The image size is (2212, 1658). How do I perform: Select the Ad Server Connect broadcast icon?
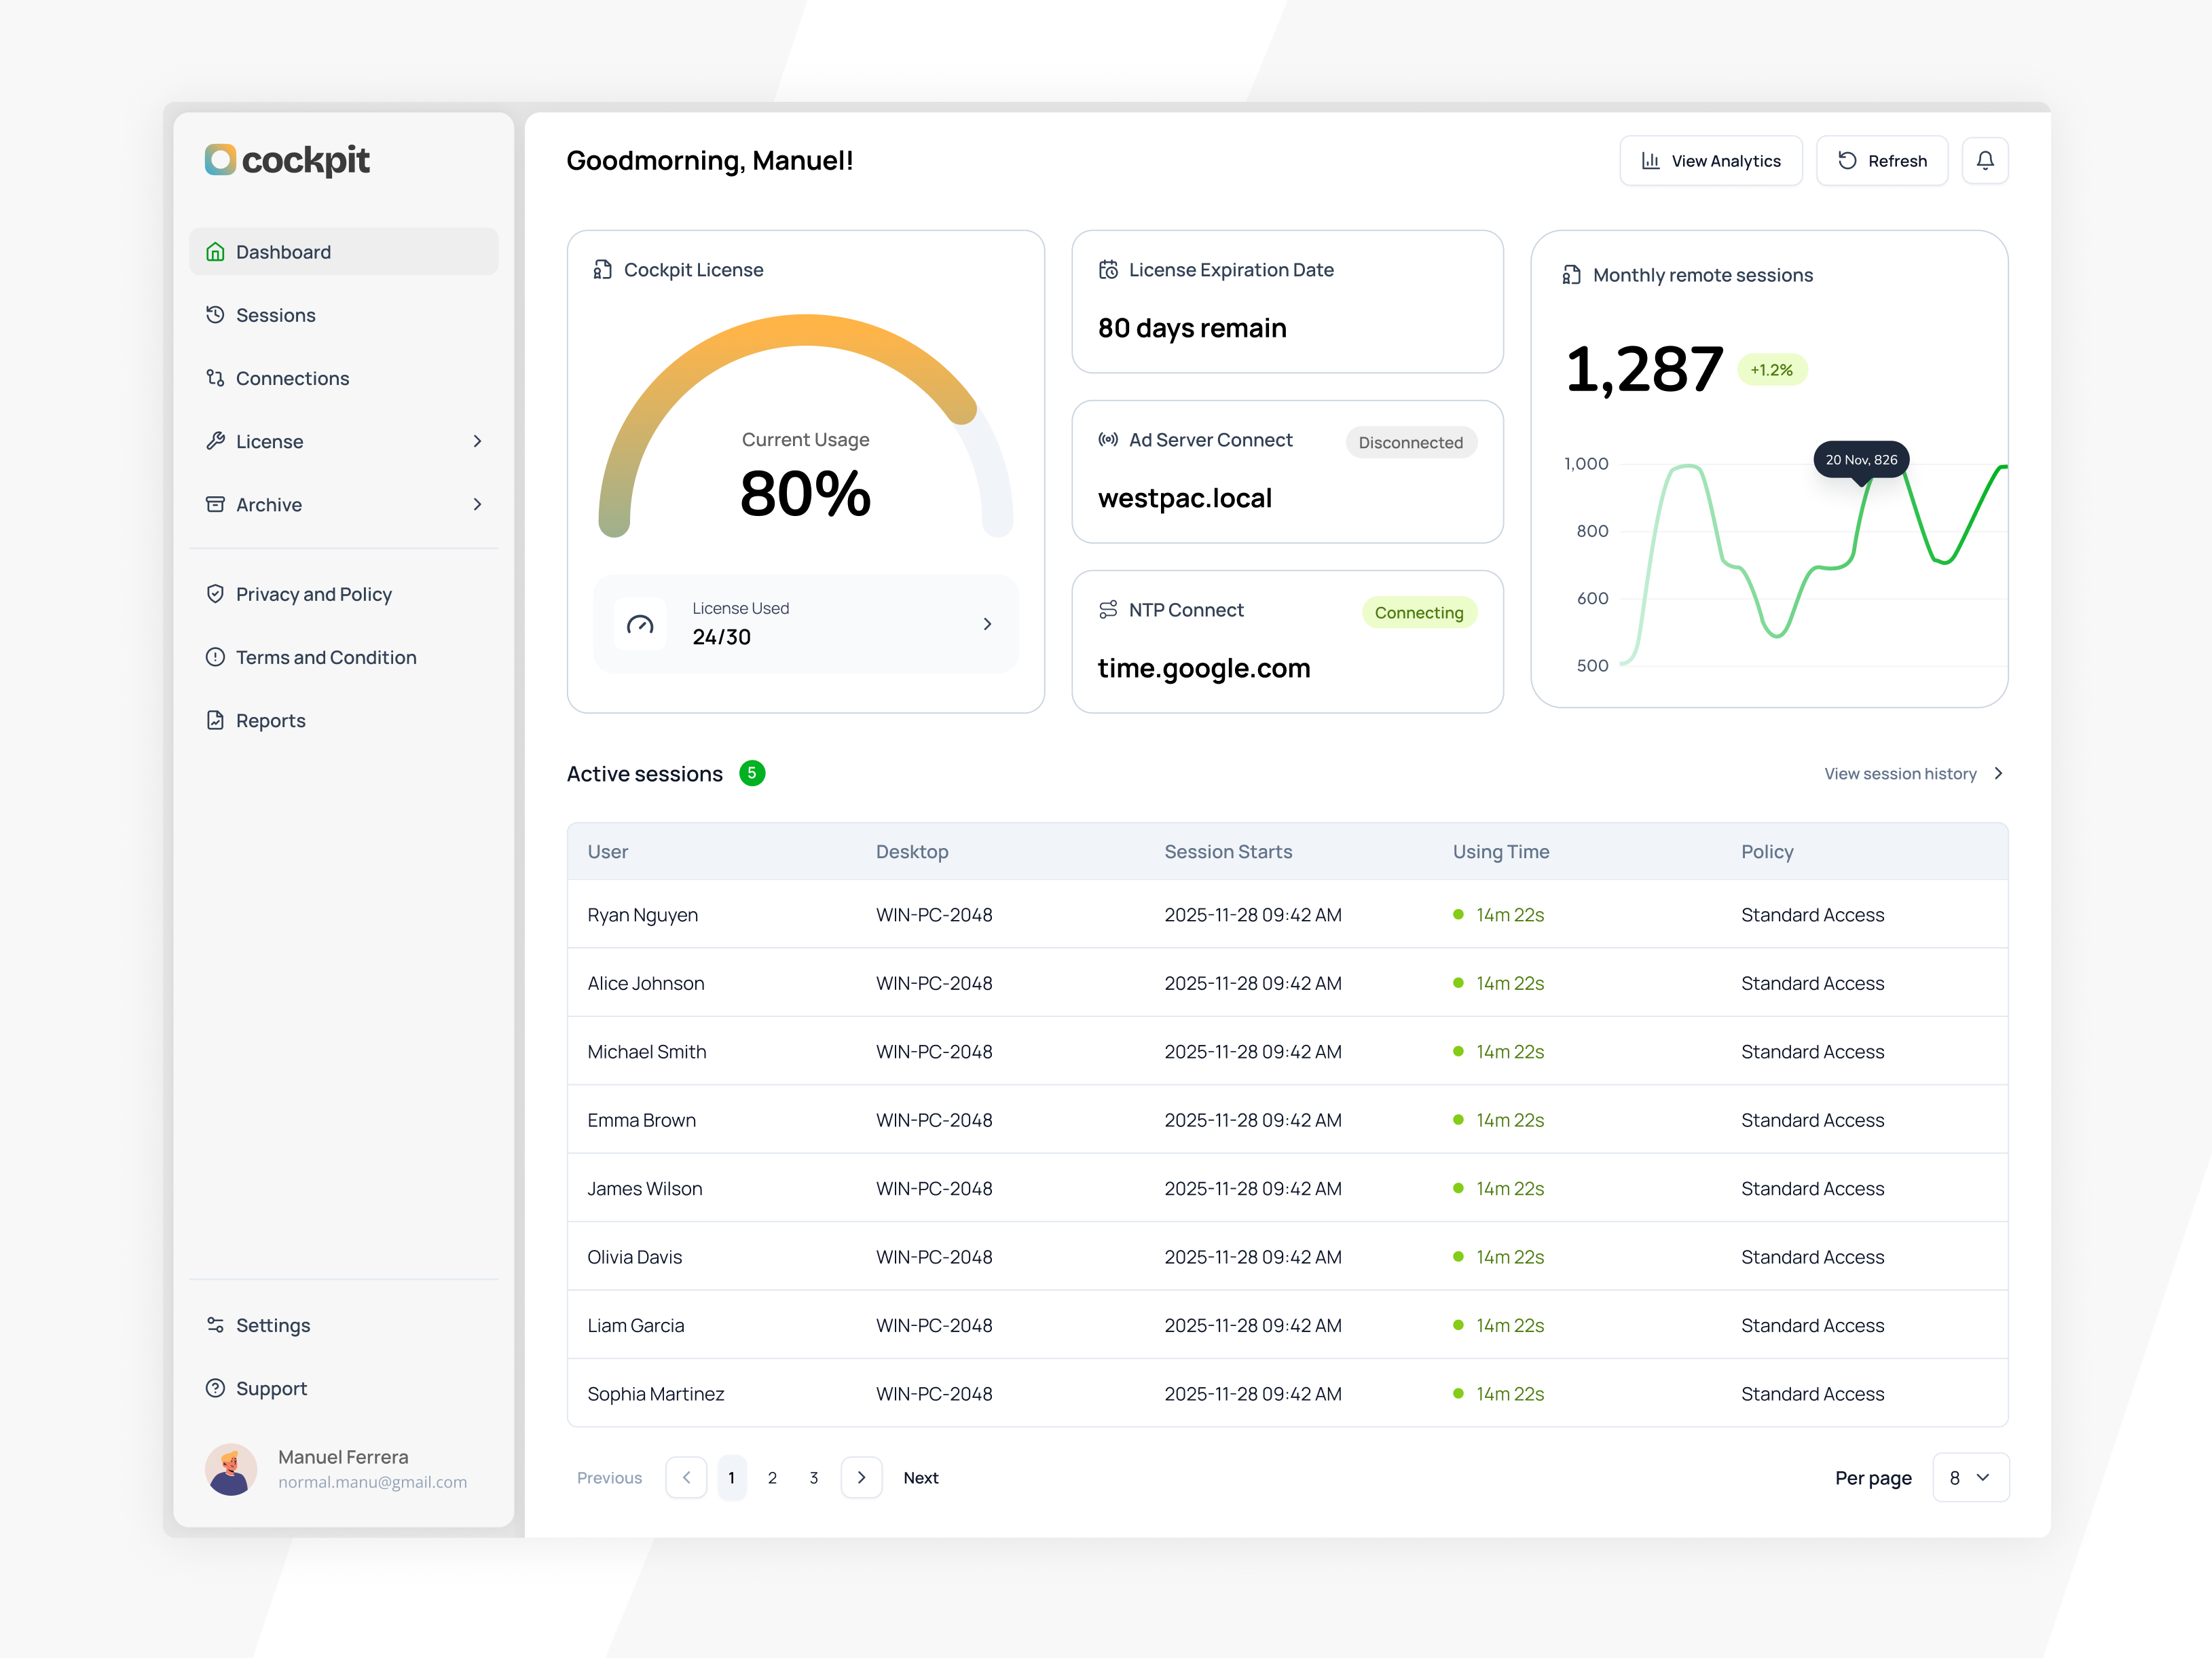[1108, 440]
